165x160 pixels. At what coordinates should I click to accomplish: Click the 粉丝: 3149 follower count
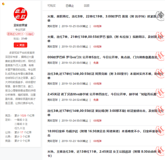pos(20,39)
